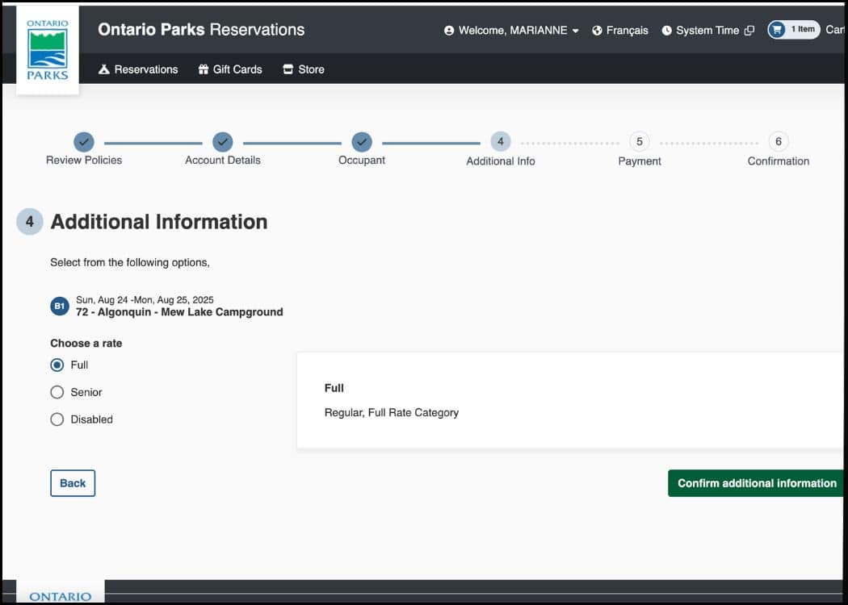
Task: Switch language to Français
Action: click(x=619, y=31)
